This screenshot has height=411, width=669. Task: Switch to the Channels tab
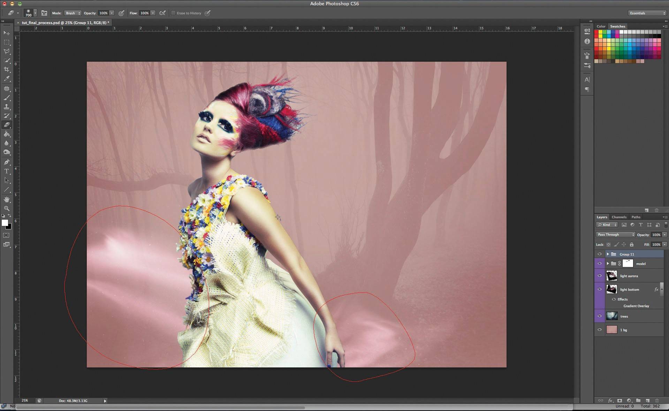(619, 217)
